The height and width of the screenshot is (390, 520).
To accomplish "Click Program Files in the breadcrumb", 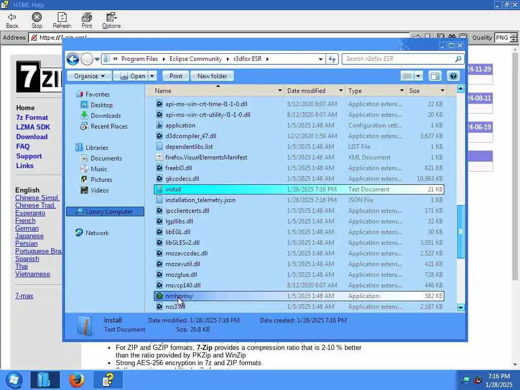I will [140, 59].
